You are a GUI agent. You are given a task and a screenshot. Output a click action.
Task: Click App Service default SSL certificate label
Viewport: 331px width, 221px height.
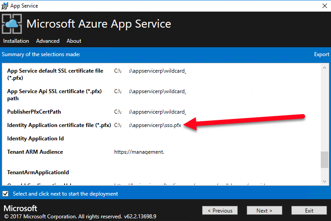(x=55, y=74)
